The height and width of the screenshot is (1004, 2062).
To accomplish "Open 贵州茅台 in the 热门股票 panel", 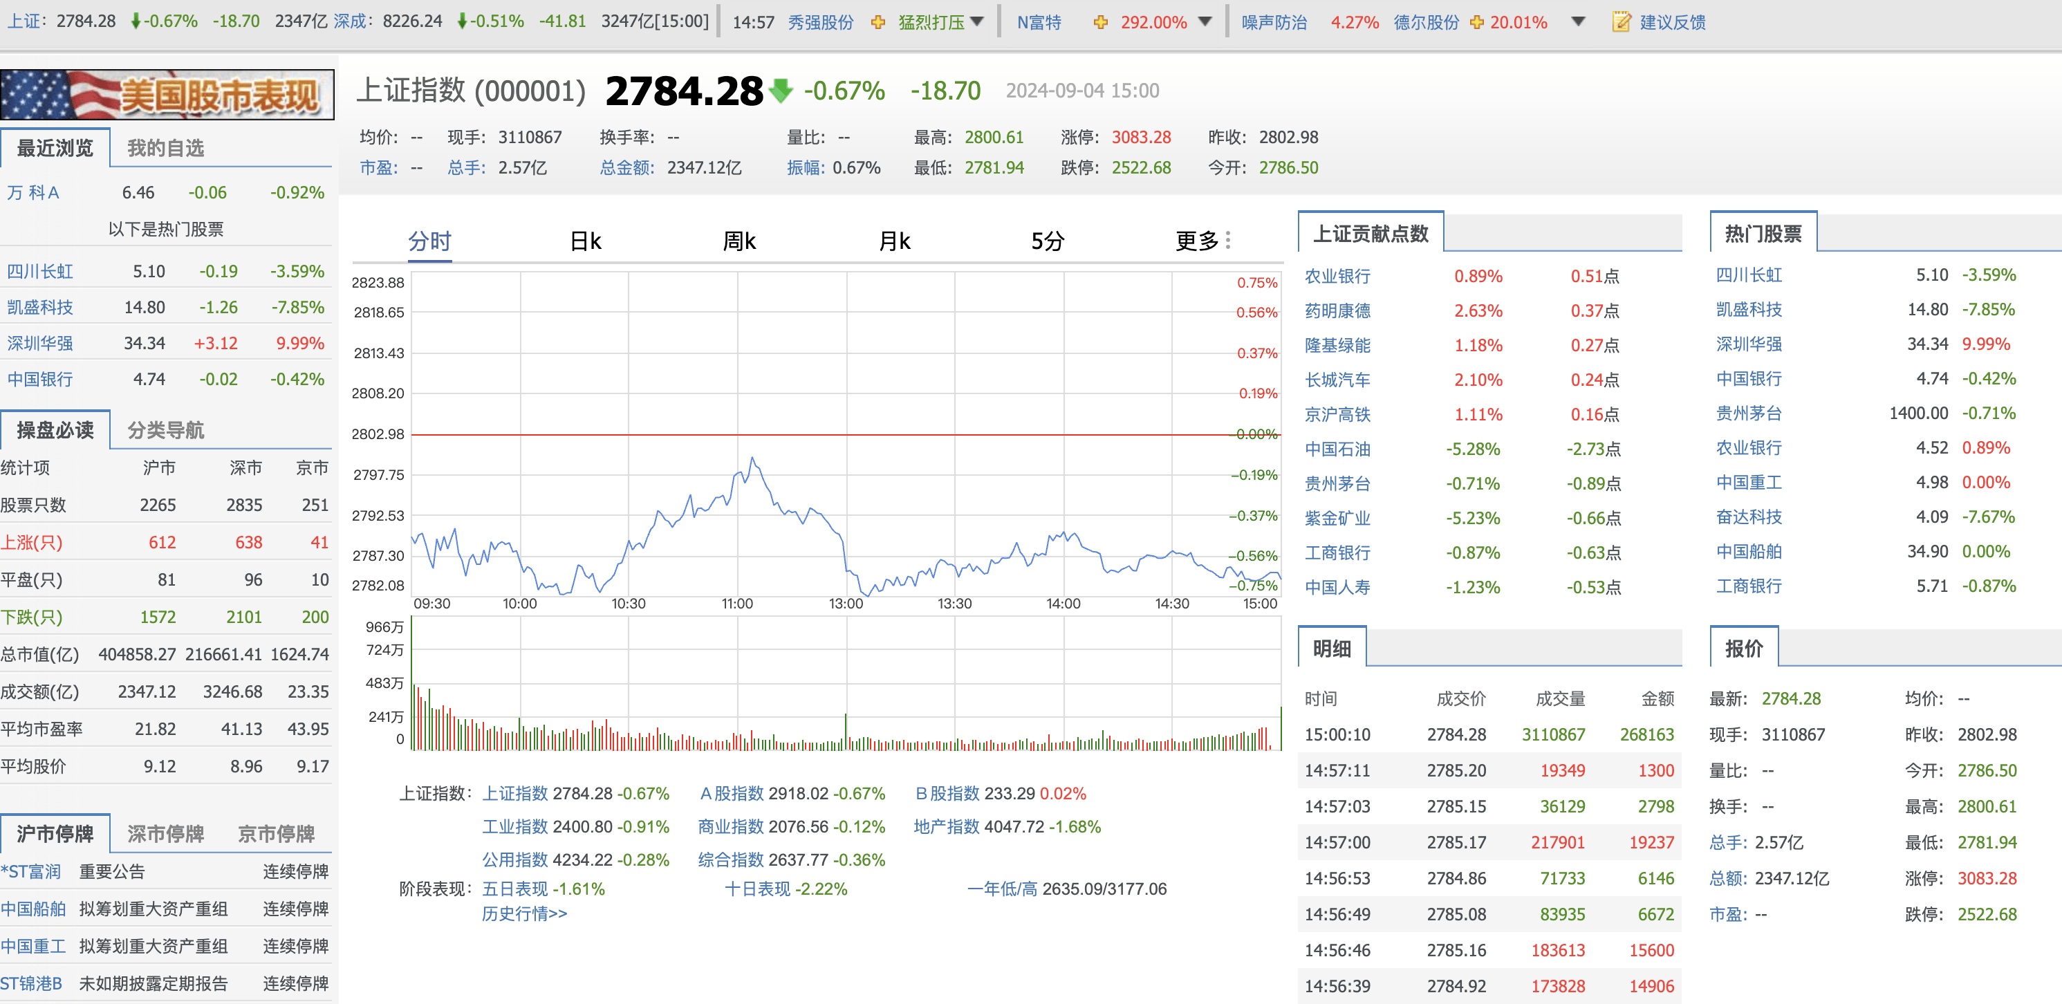I will [1749, 413].
